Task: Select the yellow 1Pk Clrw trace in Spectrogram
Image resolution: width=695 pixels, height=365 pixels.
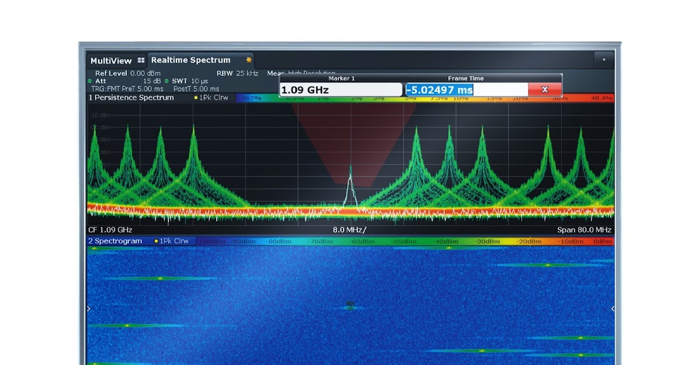Action: click(172, 241)
